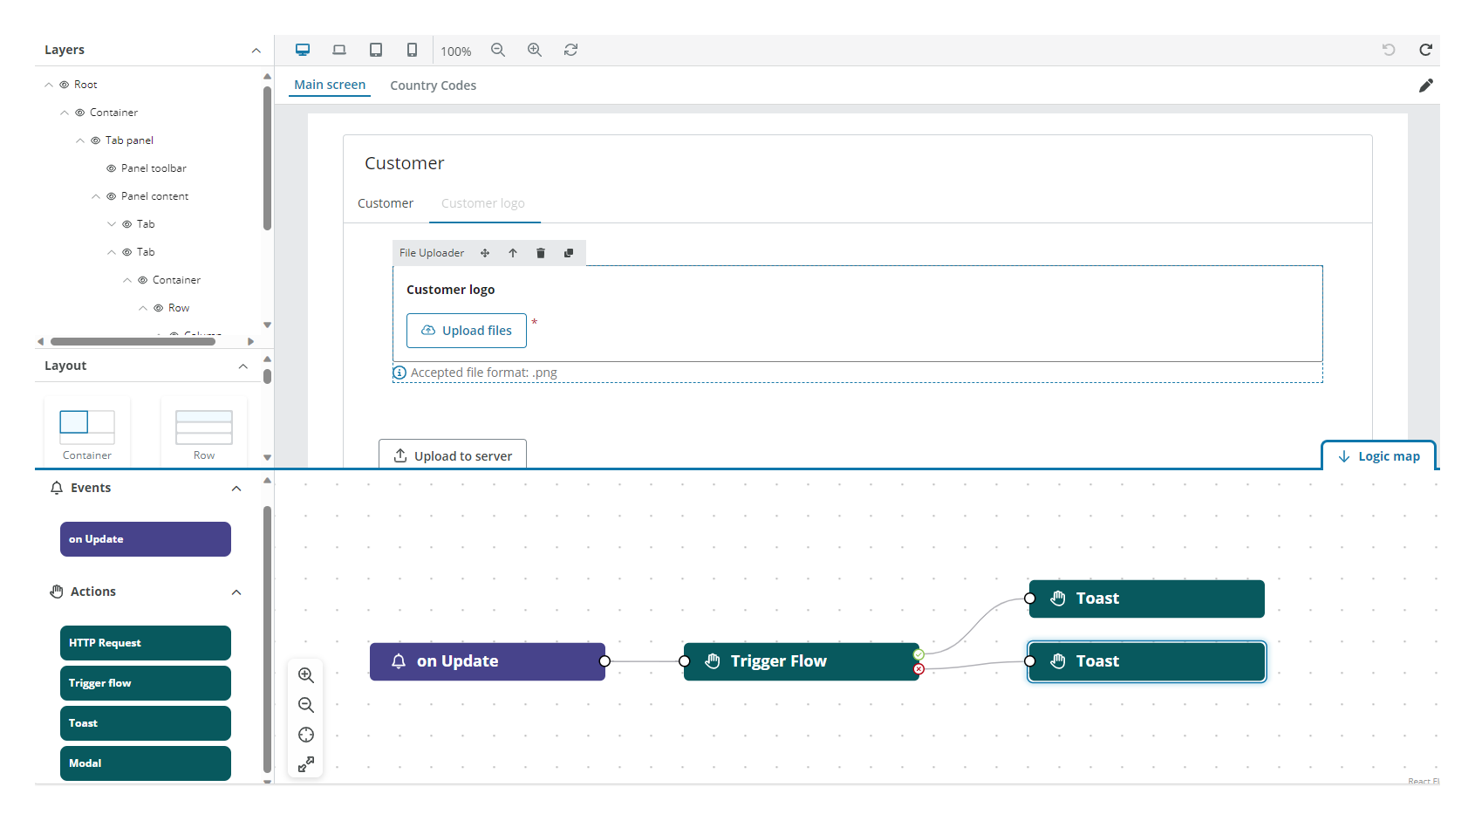Open the Customer logo tab
Viewport: 1475px width, 821px height.
click(484, 202)
